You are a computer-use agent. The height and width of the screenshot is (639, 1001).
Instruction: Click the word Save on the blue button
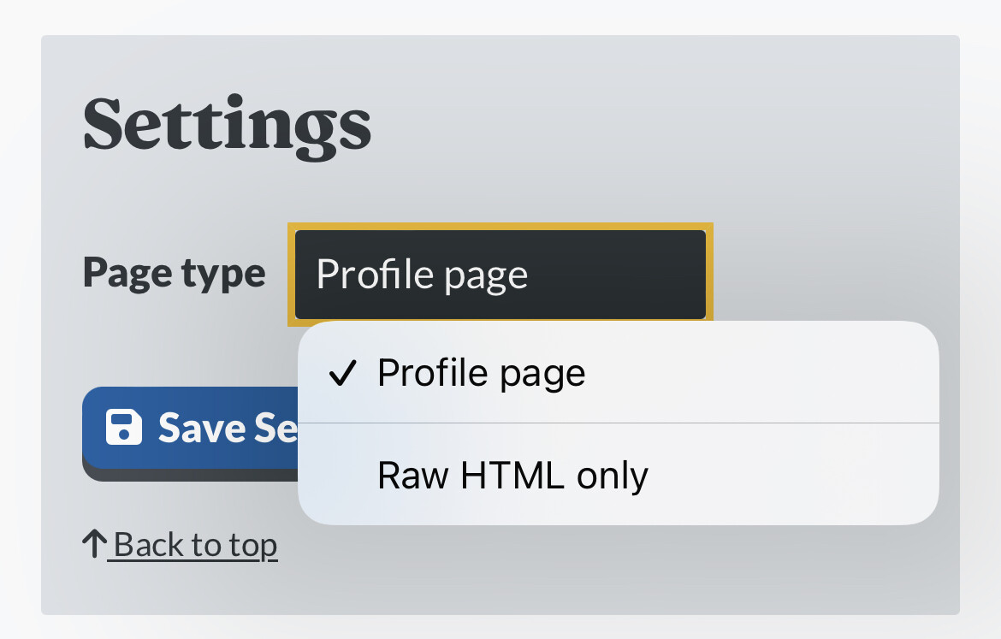[203, 427]
